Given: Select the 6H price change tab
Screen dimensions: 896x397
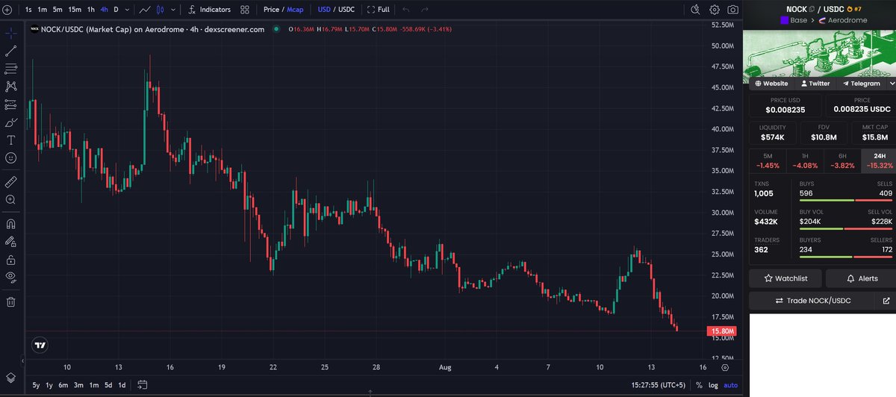Looking at the screenshot, I should pyautogui.click(x=843, y=161).
